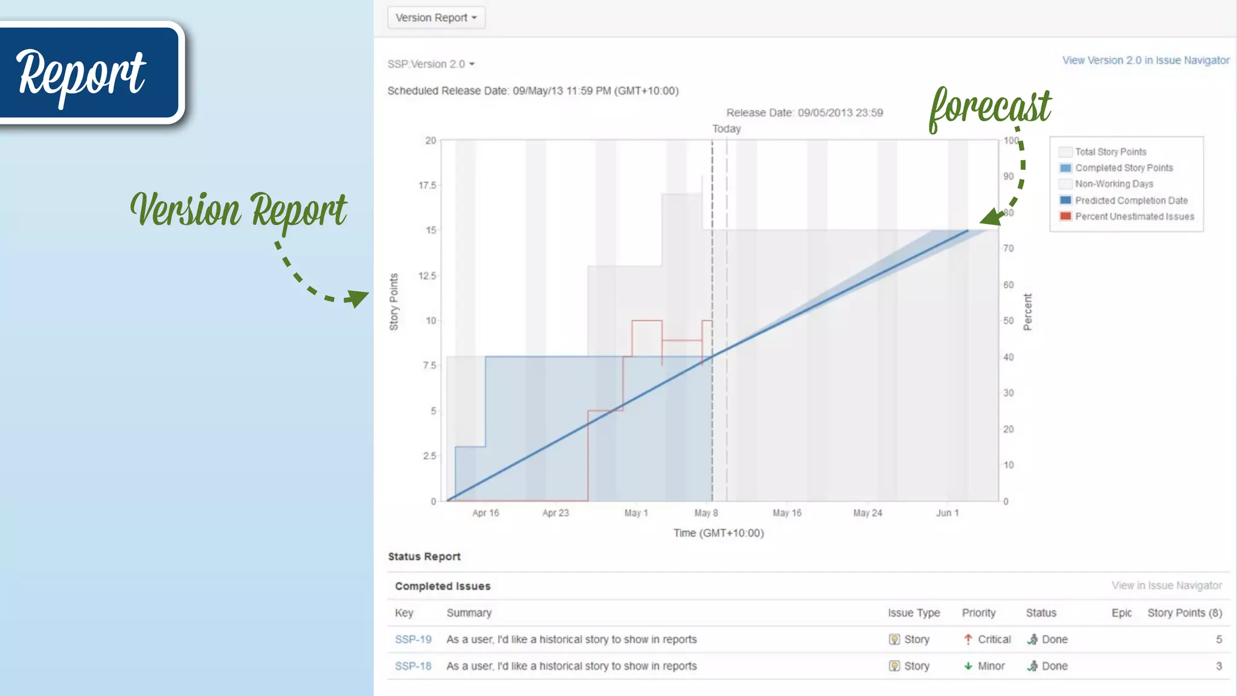This screenshot has height=696, width=1237.
Task: Click the Minor priority down-arrow icon
Action: pyautogui.click(x=968, y=666)
